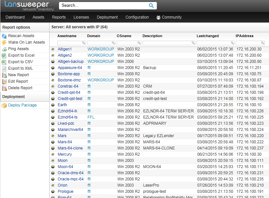Focus the Description filter field

pos(169,43)
